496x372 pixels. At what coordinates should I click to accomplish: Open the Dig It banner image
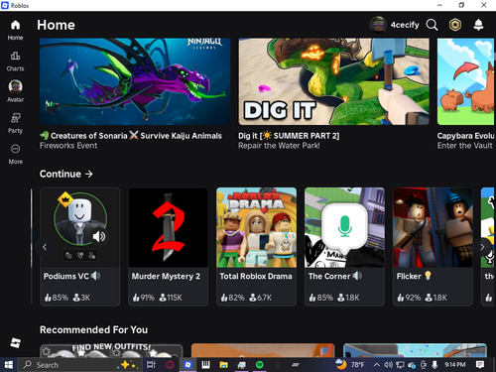click(x=334, y=81)
